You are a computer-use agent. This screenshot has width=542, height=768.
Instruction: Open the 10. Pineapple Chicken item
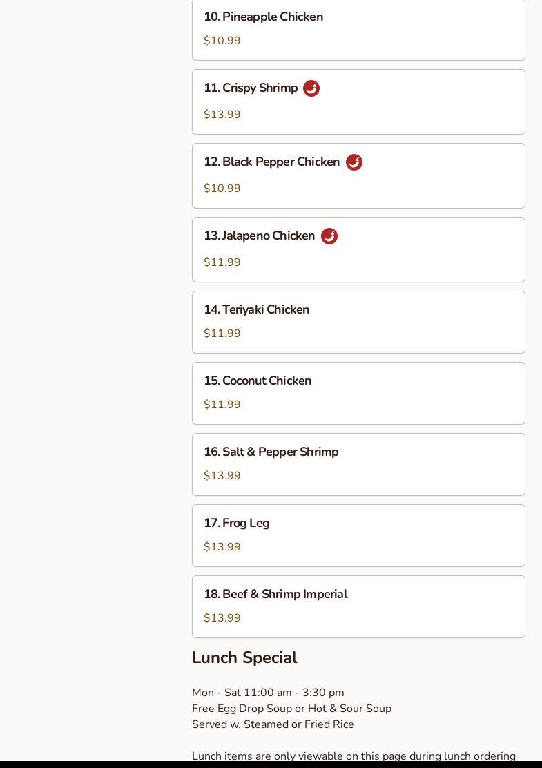click(x=263, y=17)
